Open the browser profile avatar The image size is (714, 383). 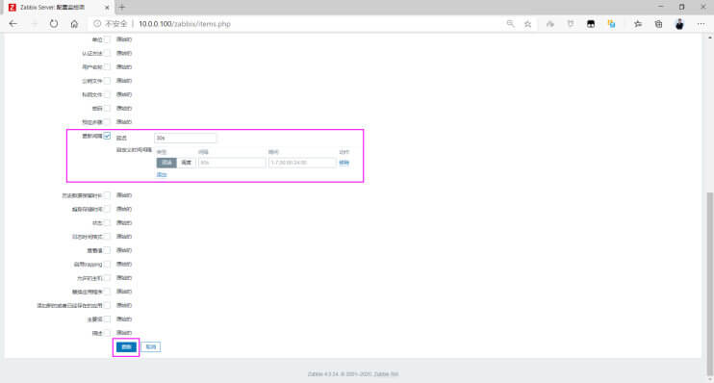(x=679, y=24)
